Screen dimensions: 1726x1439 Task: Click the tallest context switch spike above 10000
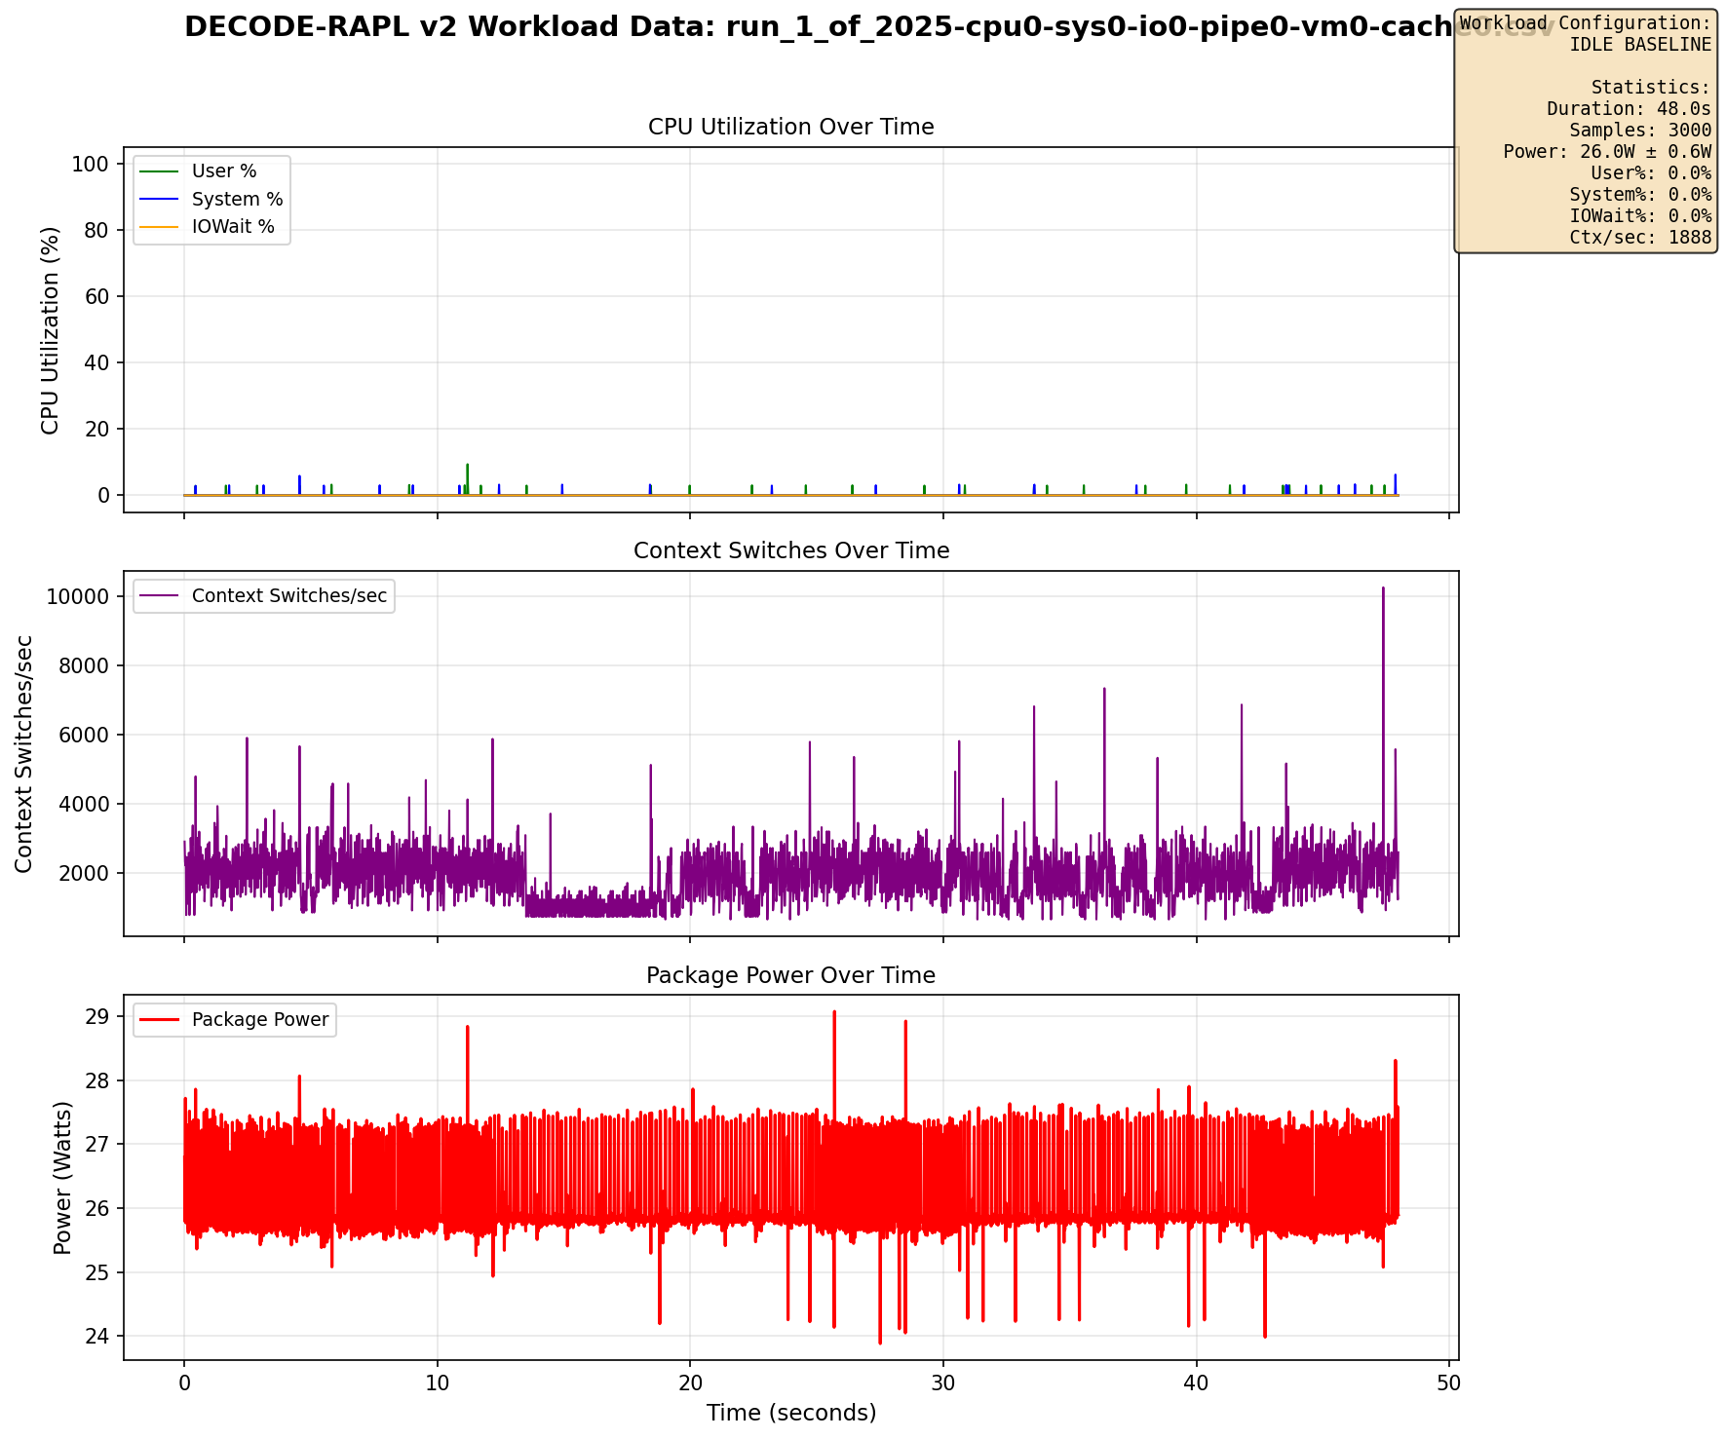pyautogui.click(x=1382, y=588)
